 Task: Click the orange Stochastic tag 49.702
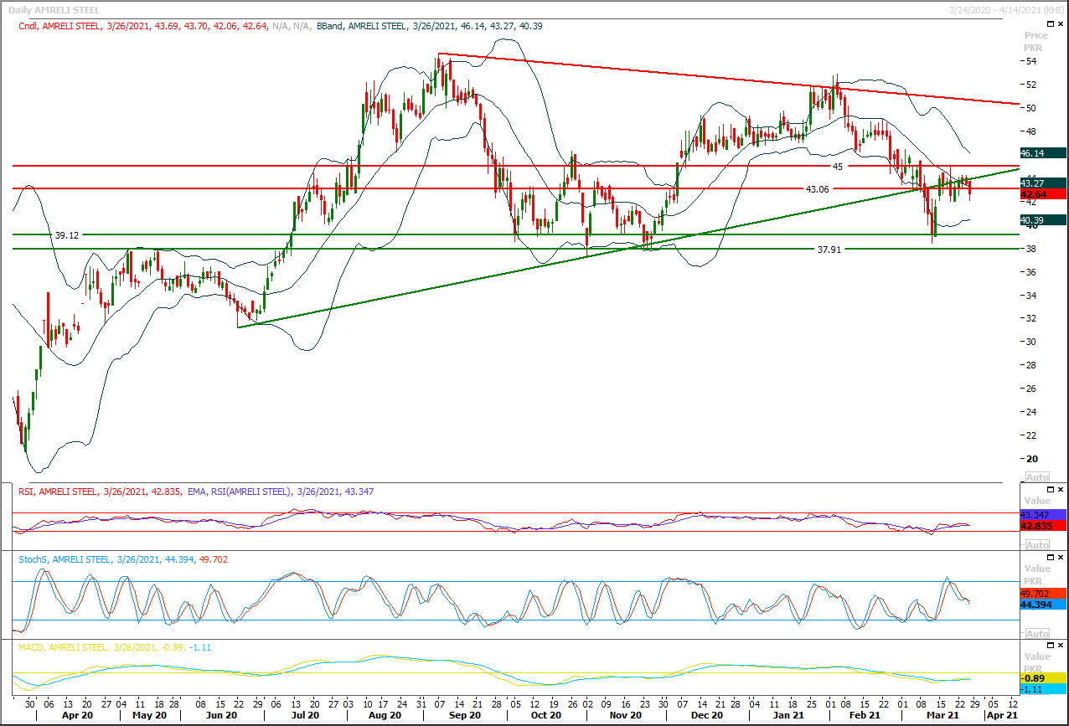1044,593
